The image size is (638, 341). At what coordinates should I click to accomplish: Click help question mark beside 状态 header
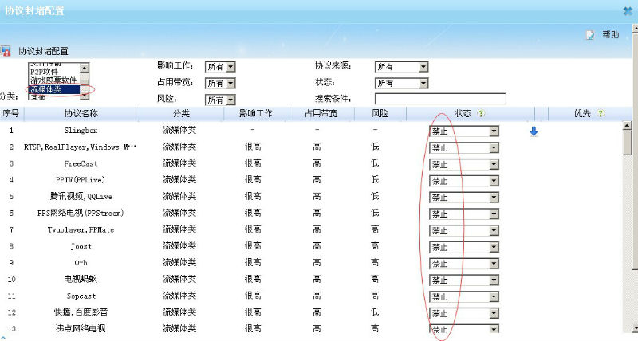coord(481,114)
